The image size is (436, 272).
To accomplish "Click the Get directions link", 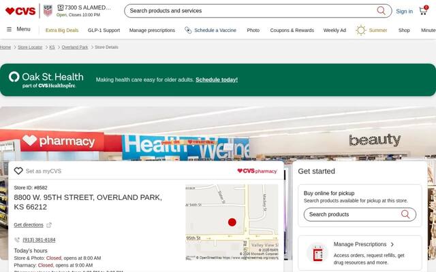I will click(x=29, y=225).
